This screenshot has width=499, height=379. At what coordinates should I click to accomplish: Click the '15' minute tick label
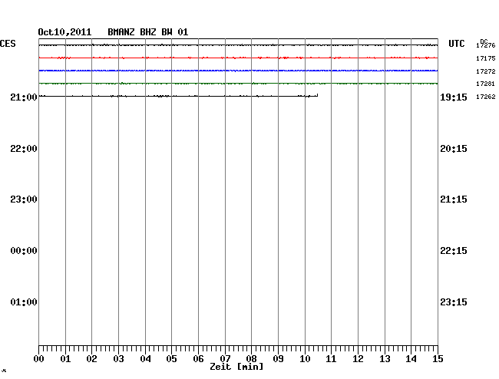point(438,359)
